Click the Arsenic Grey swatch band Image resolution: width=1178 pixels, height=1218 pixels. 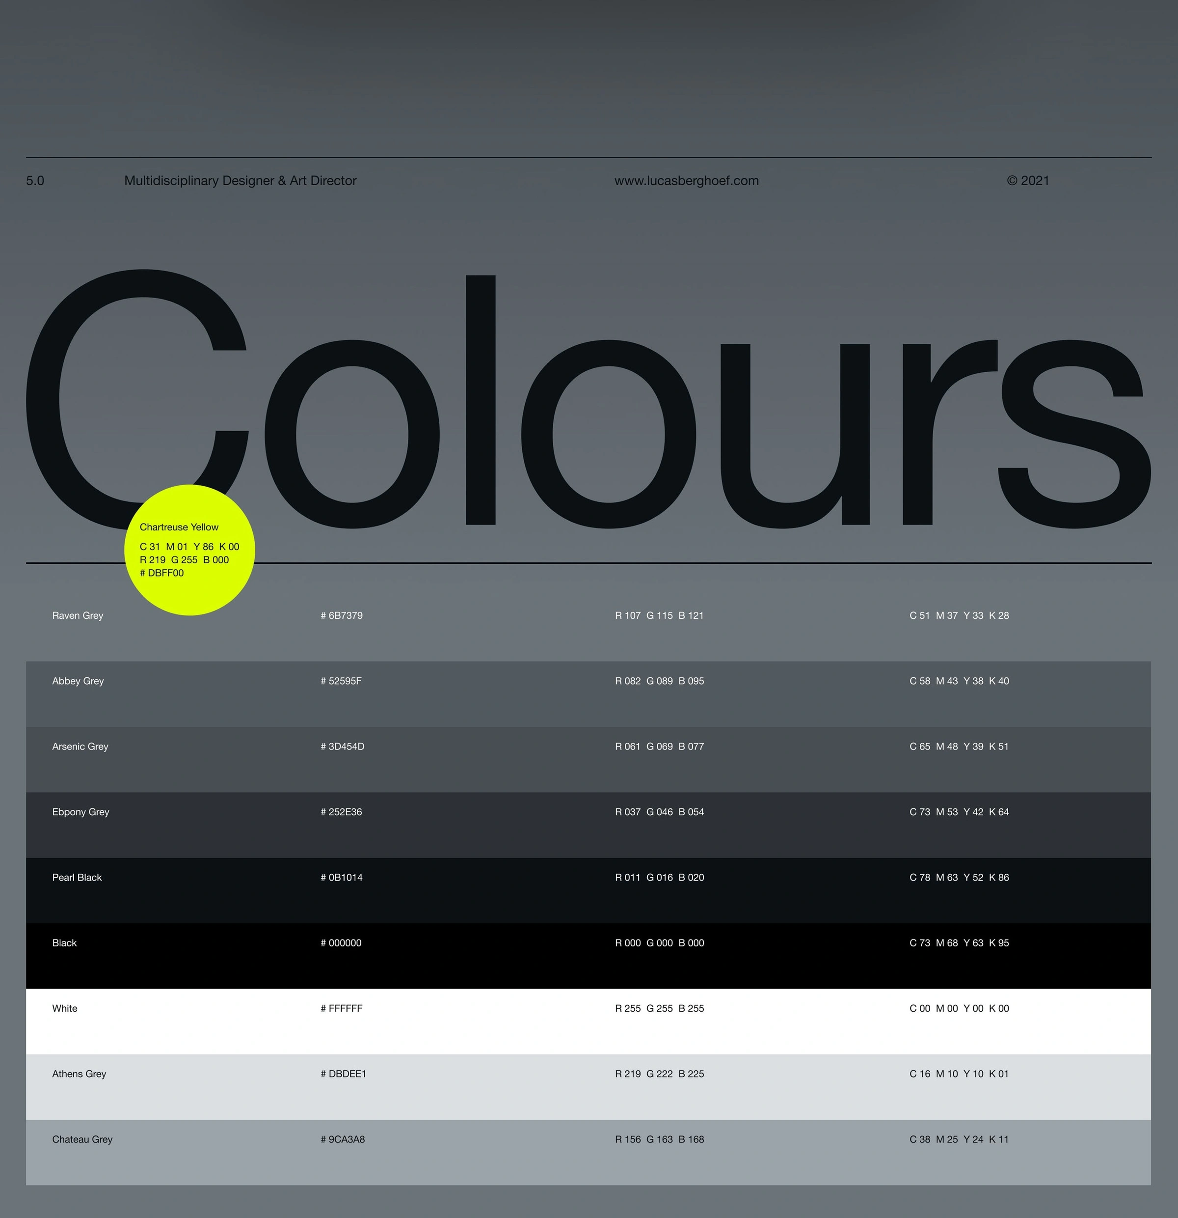coord(80,747)
